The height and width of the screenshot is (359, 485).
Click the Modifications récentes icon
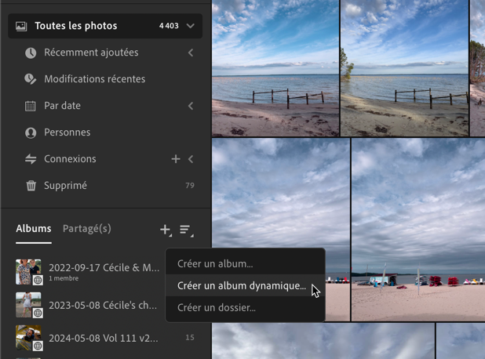tap(31, 79)
